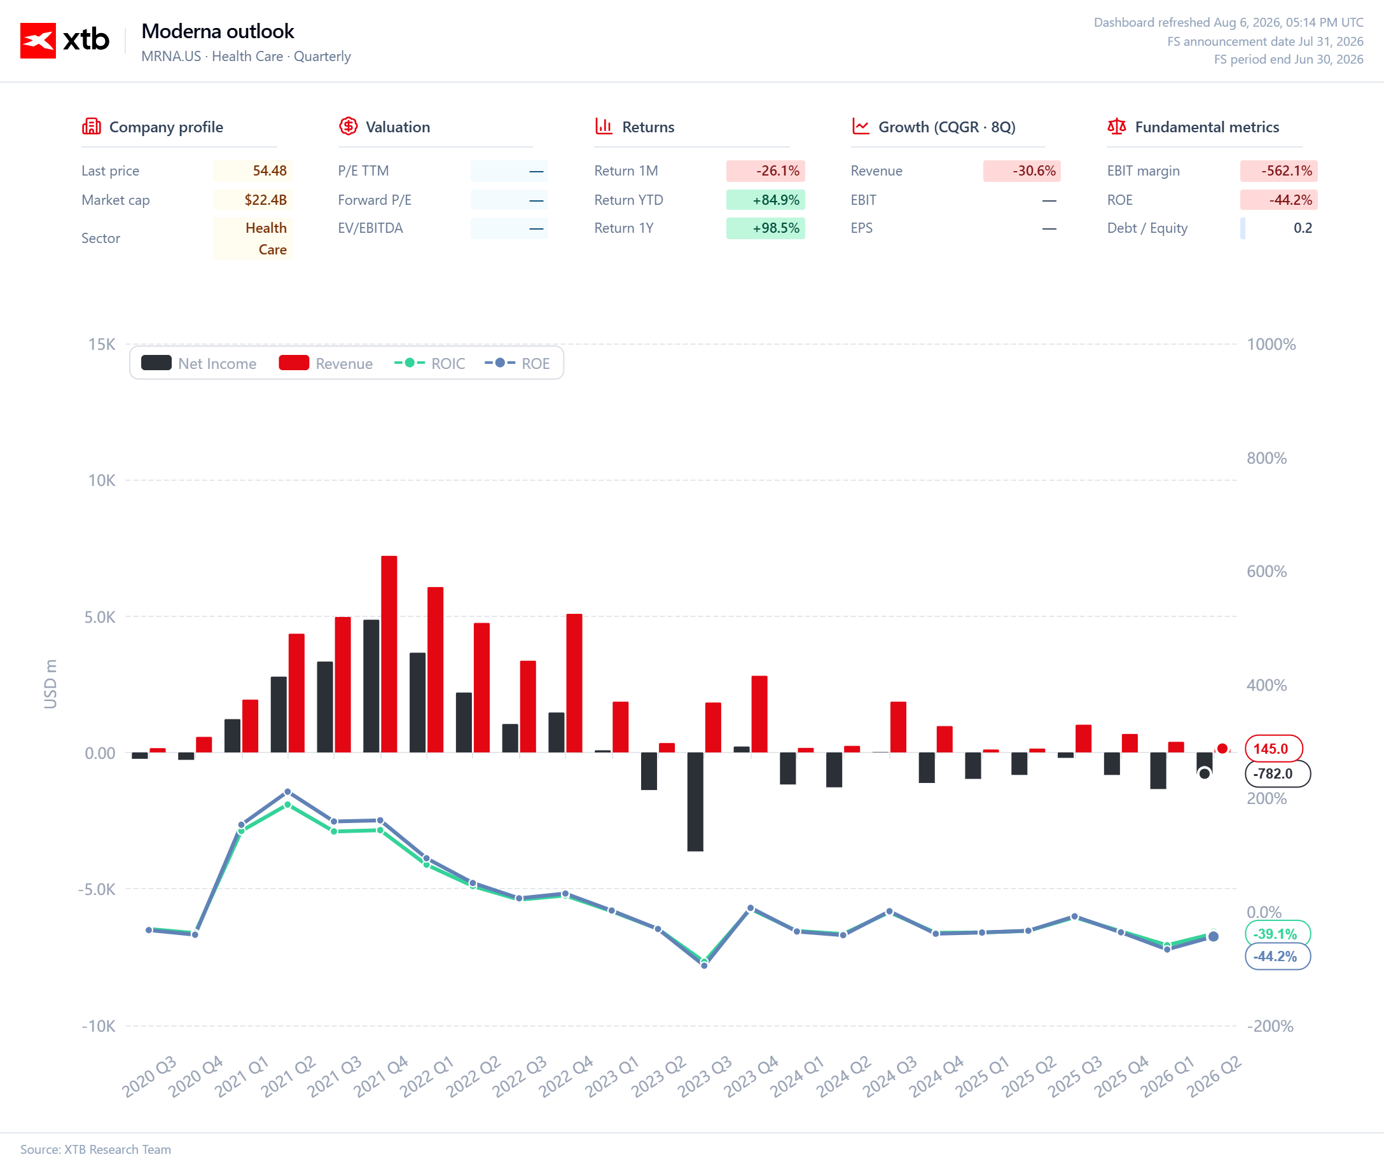Click the -44.2% ROE chart badge
This screenshot has width=1384, height=1164.
[x=1277, y=957]
